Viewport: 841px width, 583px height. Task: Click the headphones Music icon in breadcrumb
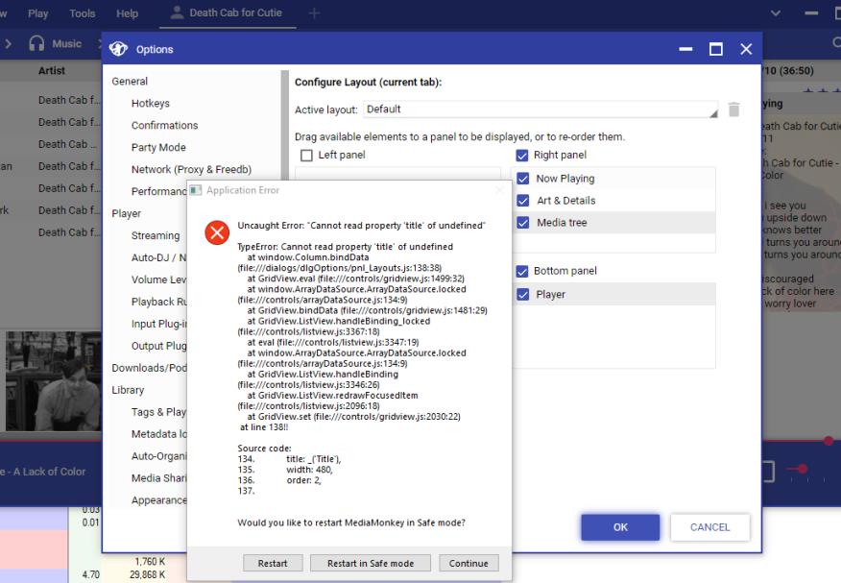(x=38, y=43)
